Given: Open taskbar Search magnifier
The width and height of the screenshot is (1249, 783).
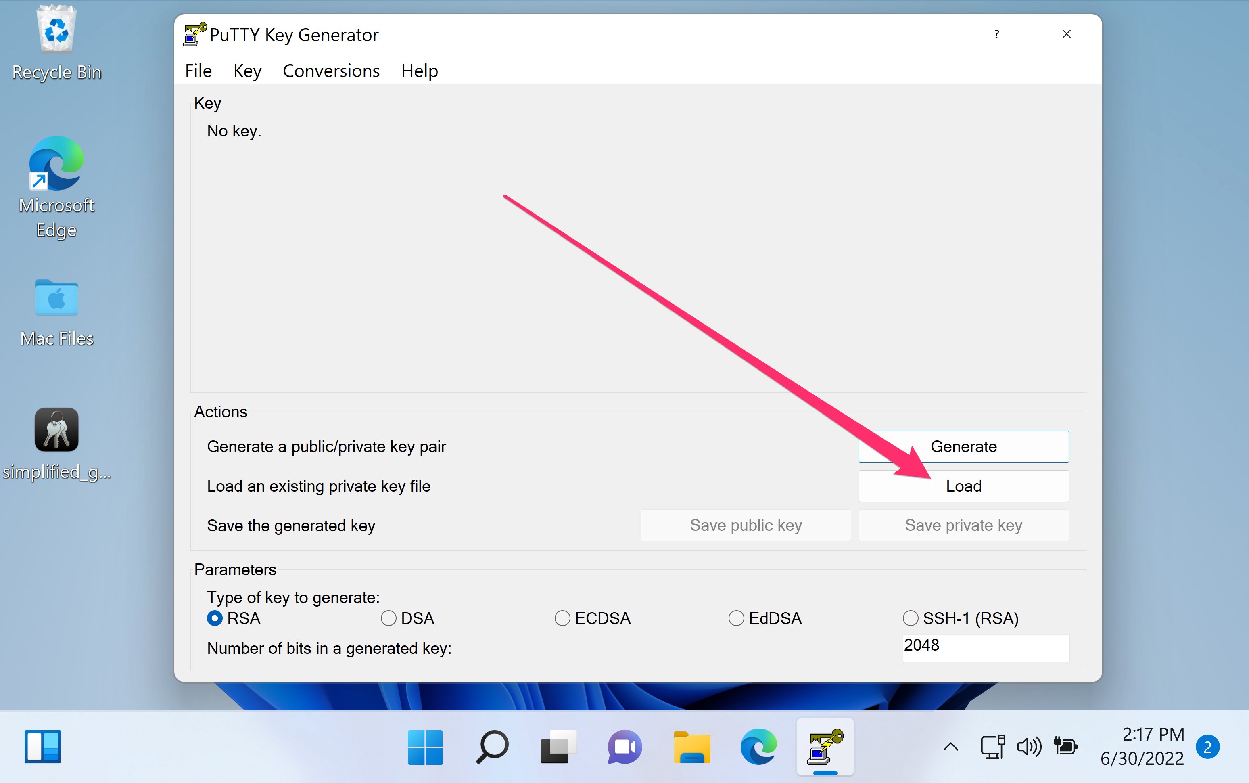Looking at the screenshot, I should pyautogui.click(x=492, y=747).
